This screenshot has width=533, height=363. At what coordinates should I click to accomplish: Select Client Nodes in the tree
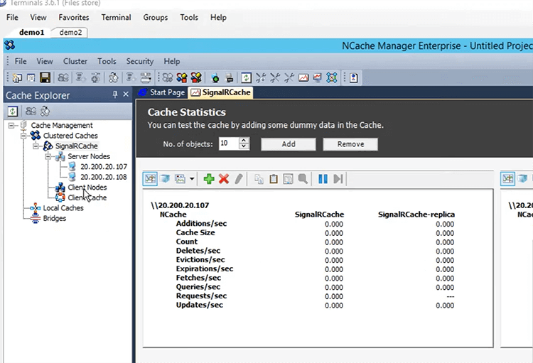[87, 188]
